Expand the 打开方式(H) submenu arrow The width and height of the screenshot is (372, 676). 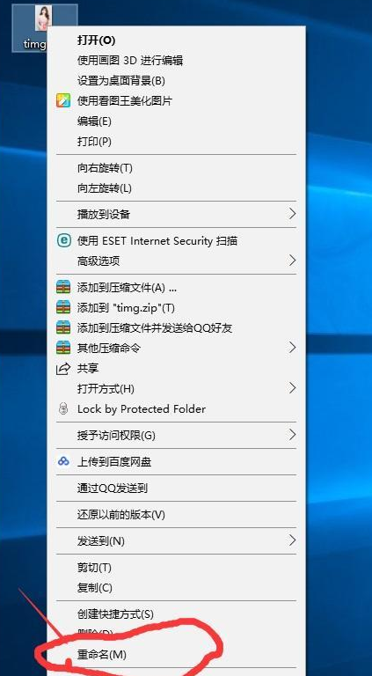pyautogui.click(x=292, y=388)
